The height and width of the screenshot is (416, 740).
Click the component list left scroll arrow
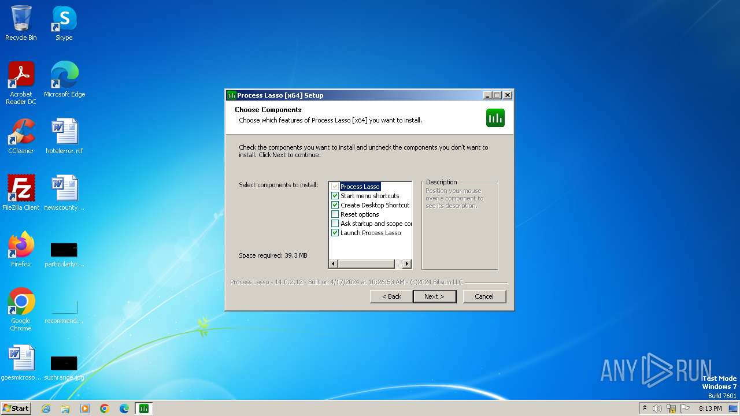(x=333, y=264)
